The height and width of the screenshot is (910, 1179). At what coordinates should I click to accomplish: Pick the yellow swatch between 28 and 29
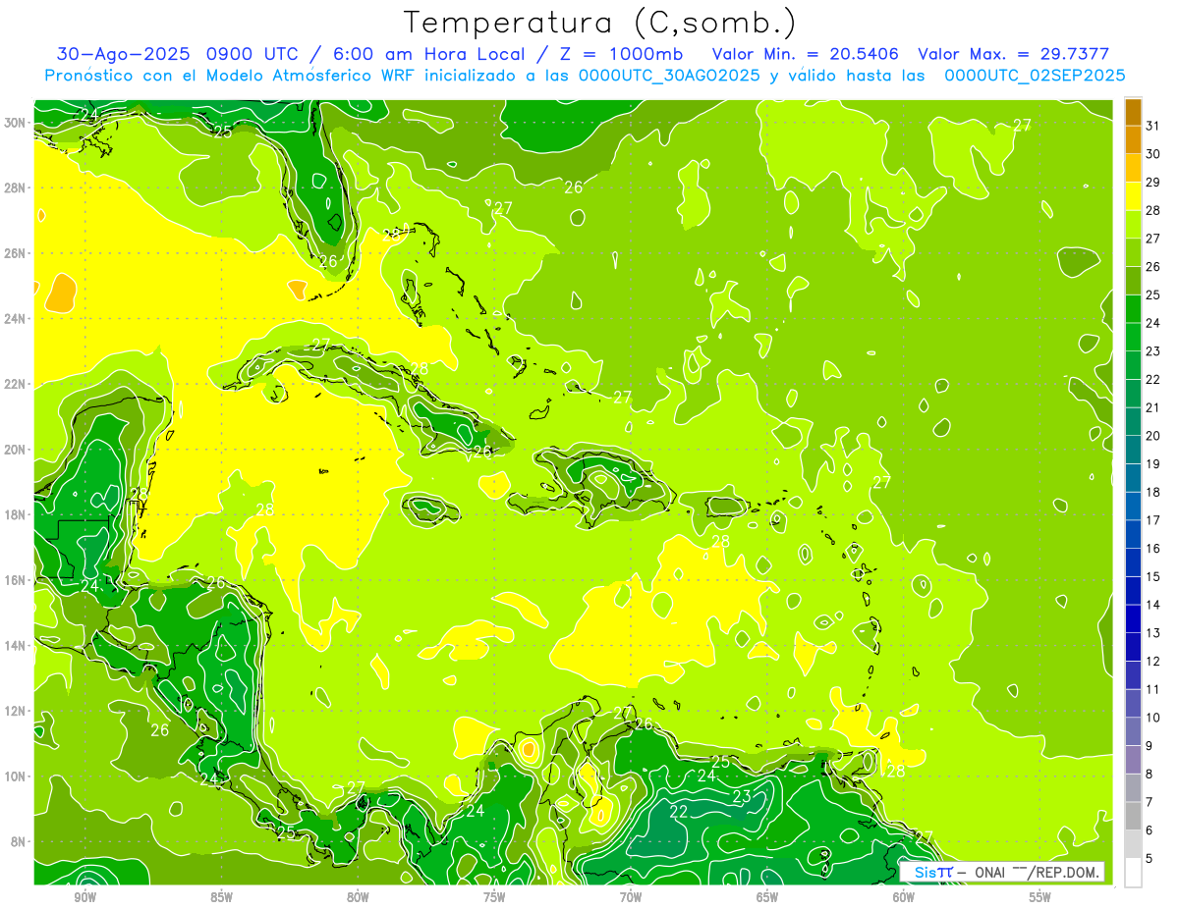pyautogui.click(x=1133, y=196)
